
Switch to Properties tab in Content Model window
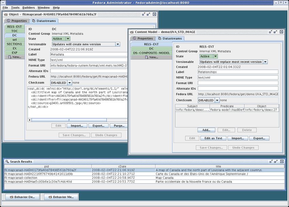[143, 38]
